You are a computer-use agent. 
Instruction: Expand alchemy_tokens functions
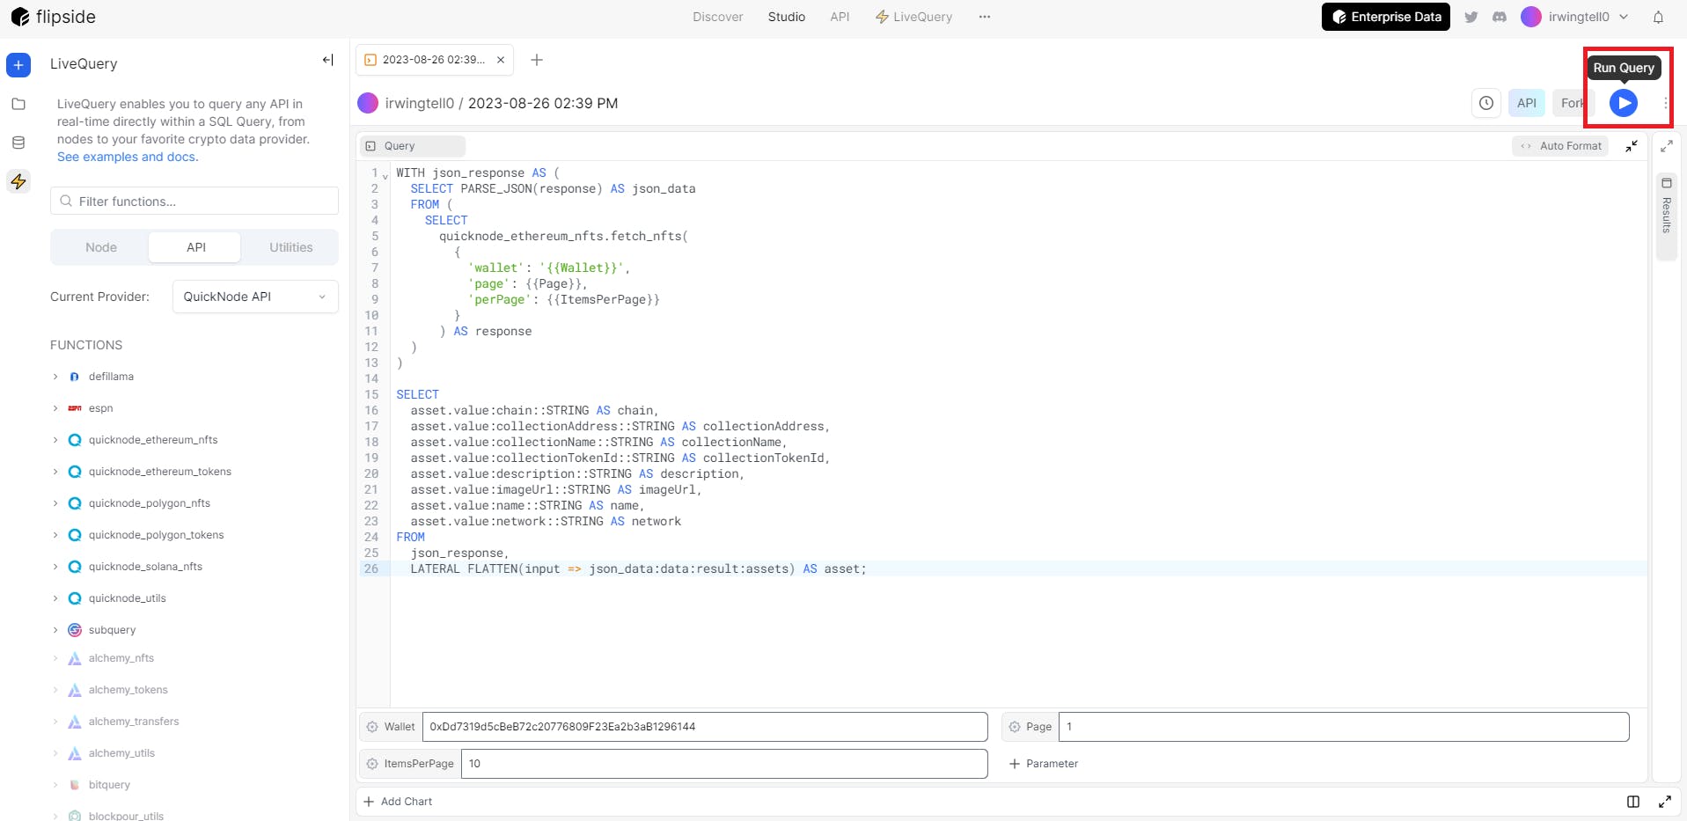(x=55, y=690)
